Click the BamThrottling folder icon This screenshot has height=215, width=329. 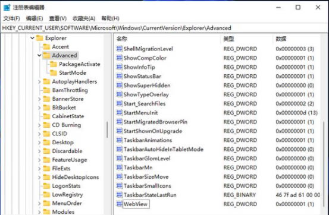coord(46,90)
